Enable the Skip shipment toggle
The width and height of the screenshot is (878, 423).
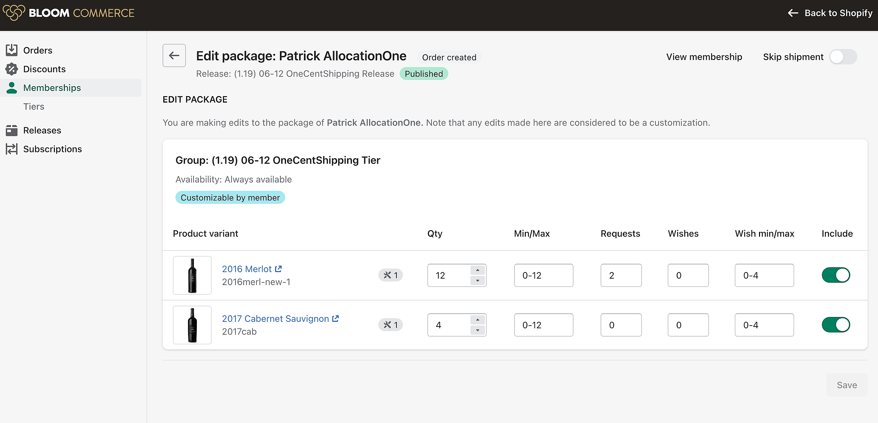point(843,57)
